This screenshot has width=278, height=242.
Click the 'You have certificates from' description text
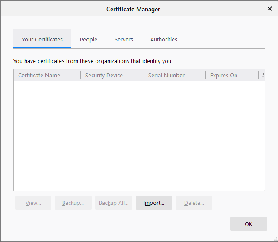click(x=92, y=61)
